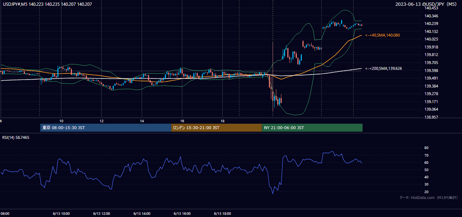Click hour label 14 under price chart
462x217 pixels.
[x=142, y=121]
